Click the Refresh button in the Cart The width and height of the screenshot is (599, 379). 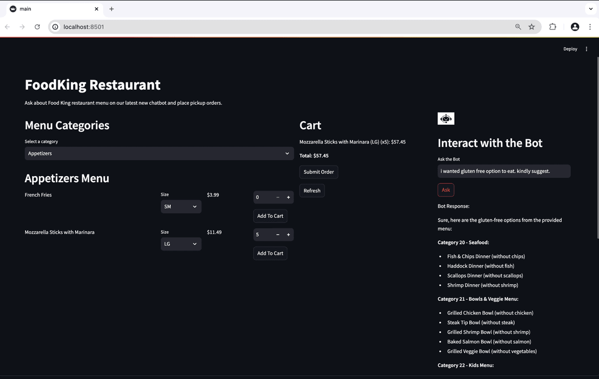pos(312,191)
